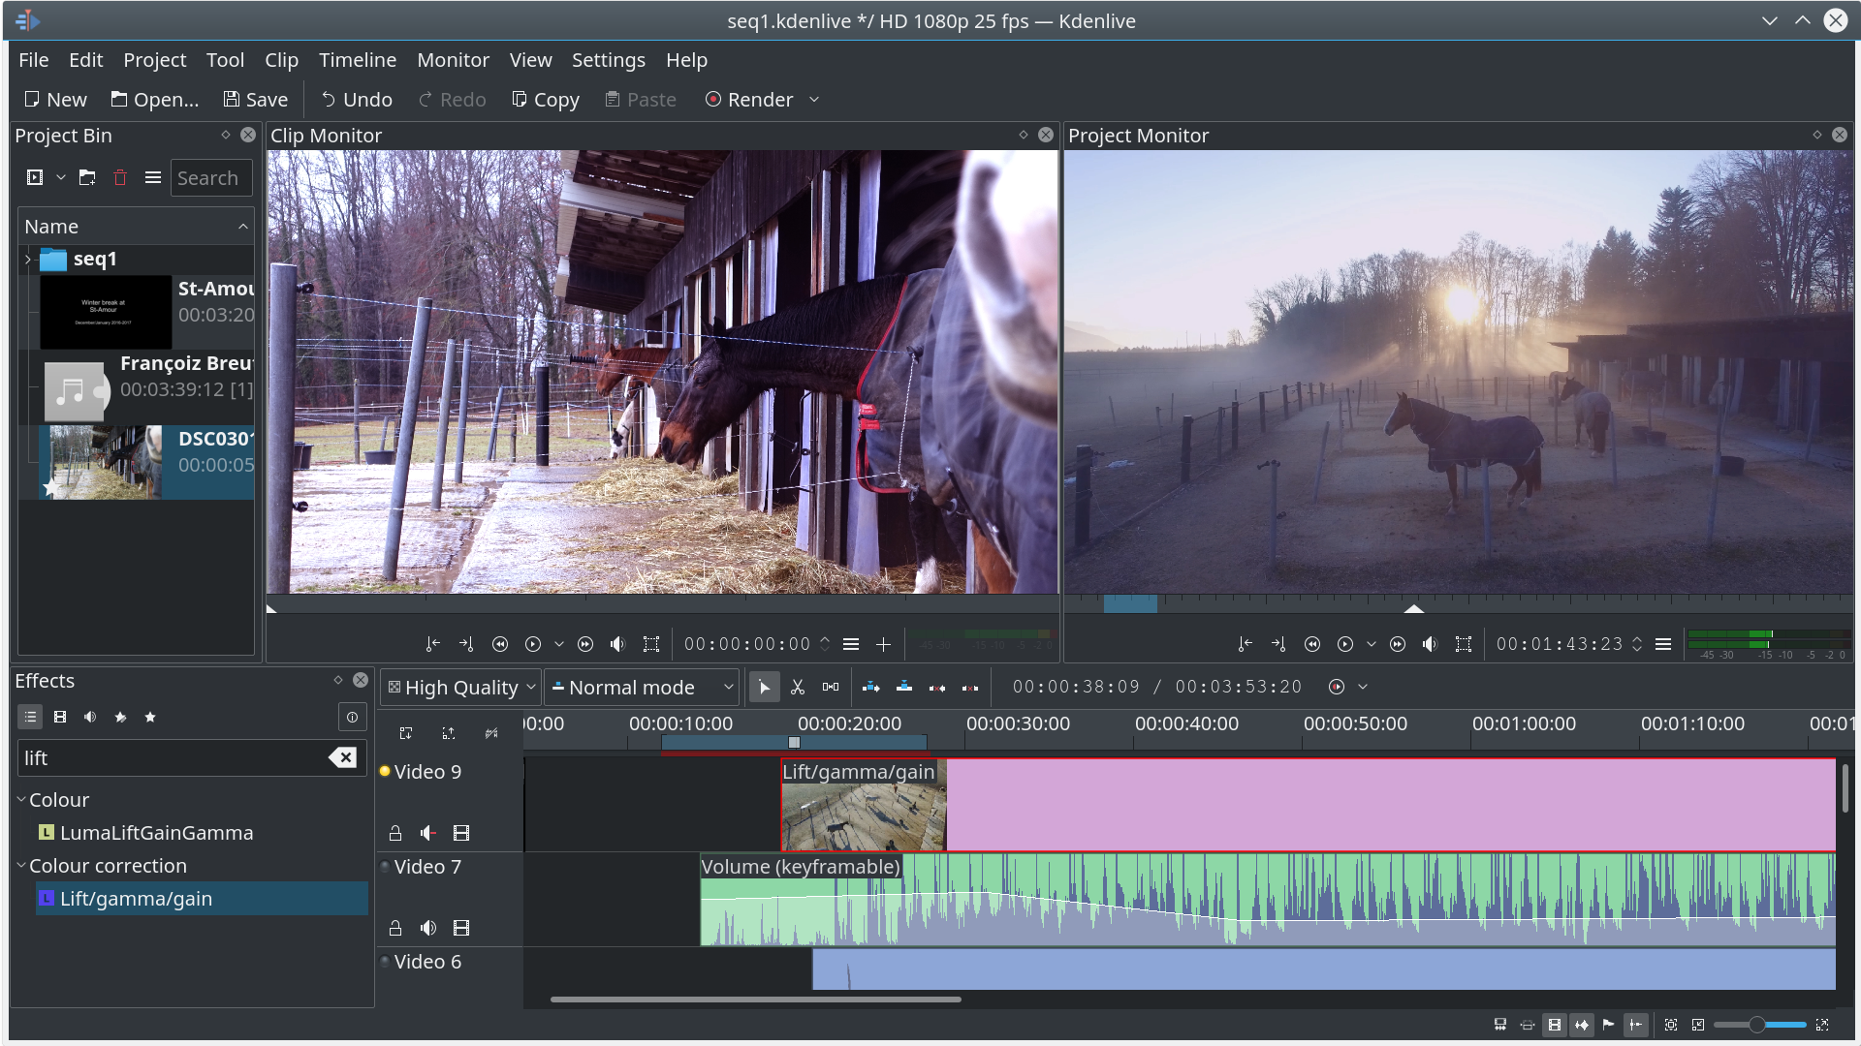Image resolution: width=1861 pixels, height=1046 pixels.
Task: Open the Timeline menu
Action: point(357,59)
